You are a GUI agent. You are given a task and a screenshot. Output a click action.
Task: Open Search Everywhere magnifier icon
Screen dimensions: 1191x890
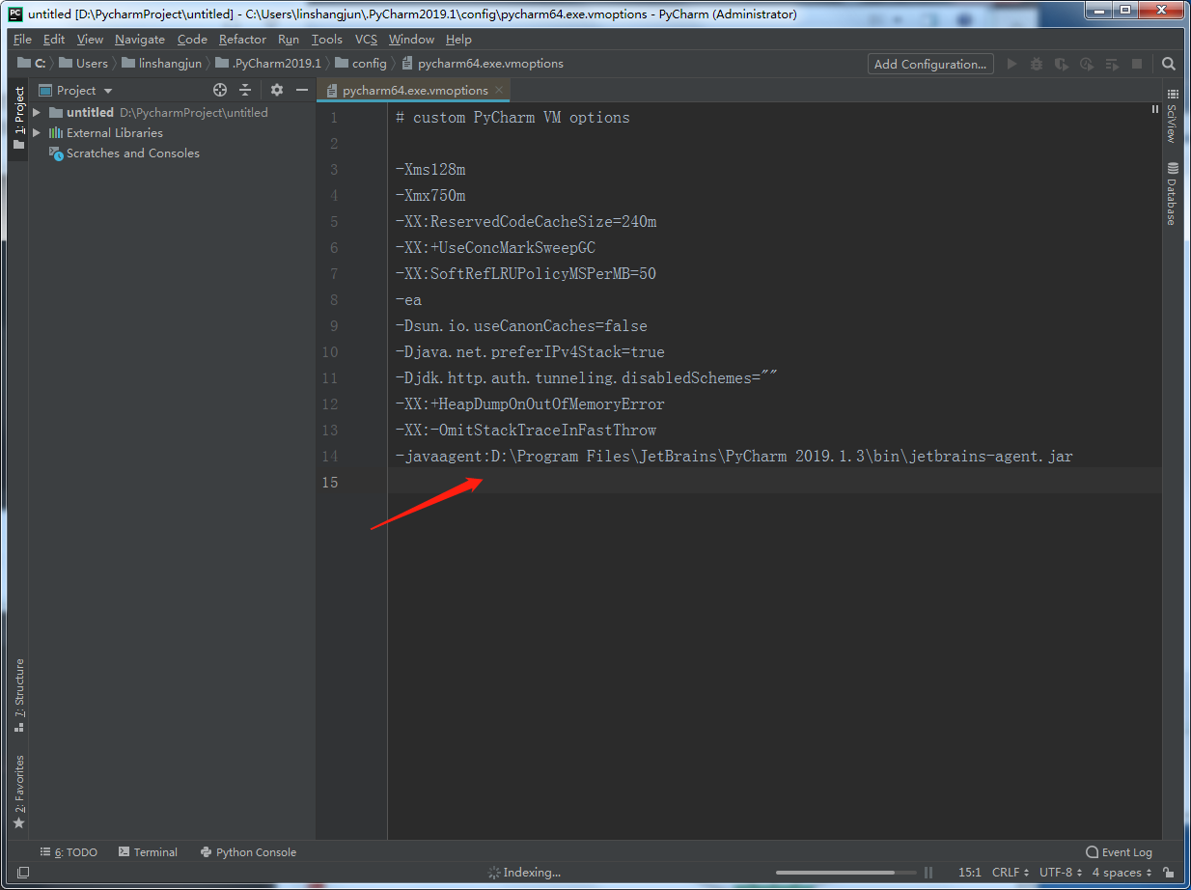click(1169, 64)
